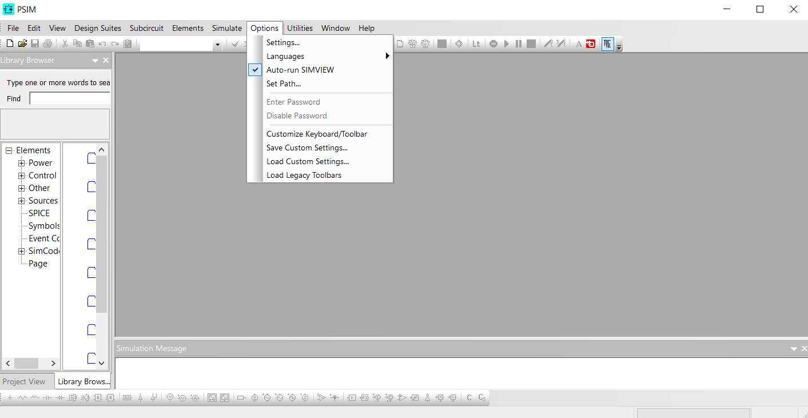Image resolution: width=808 pixels, height=418 pixels.
Task: Switch to the Project View tab
Action: click(24, 381)
